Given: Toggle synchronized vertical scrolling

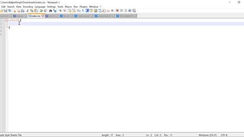Looking at the screenshot, I should tap(69, 11).
